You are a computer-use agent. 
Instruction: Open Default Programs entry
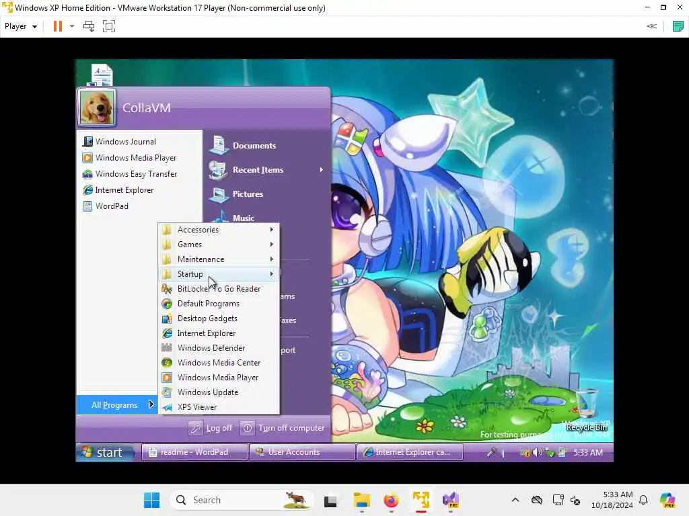point(219,304)
